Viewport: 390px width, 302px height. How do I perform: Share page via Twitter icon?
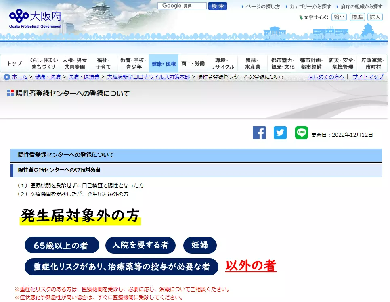tap(280, 133)
